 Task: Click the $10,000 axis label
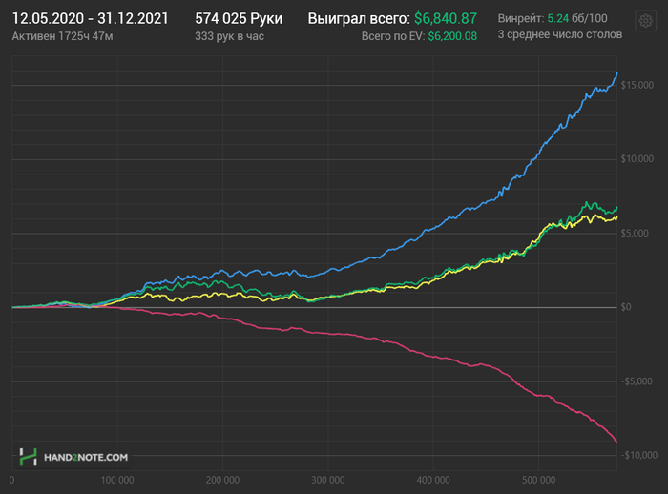(637, 159)
